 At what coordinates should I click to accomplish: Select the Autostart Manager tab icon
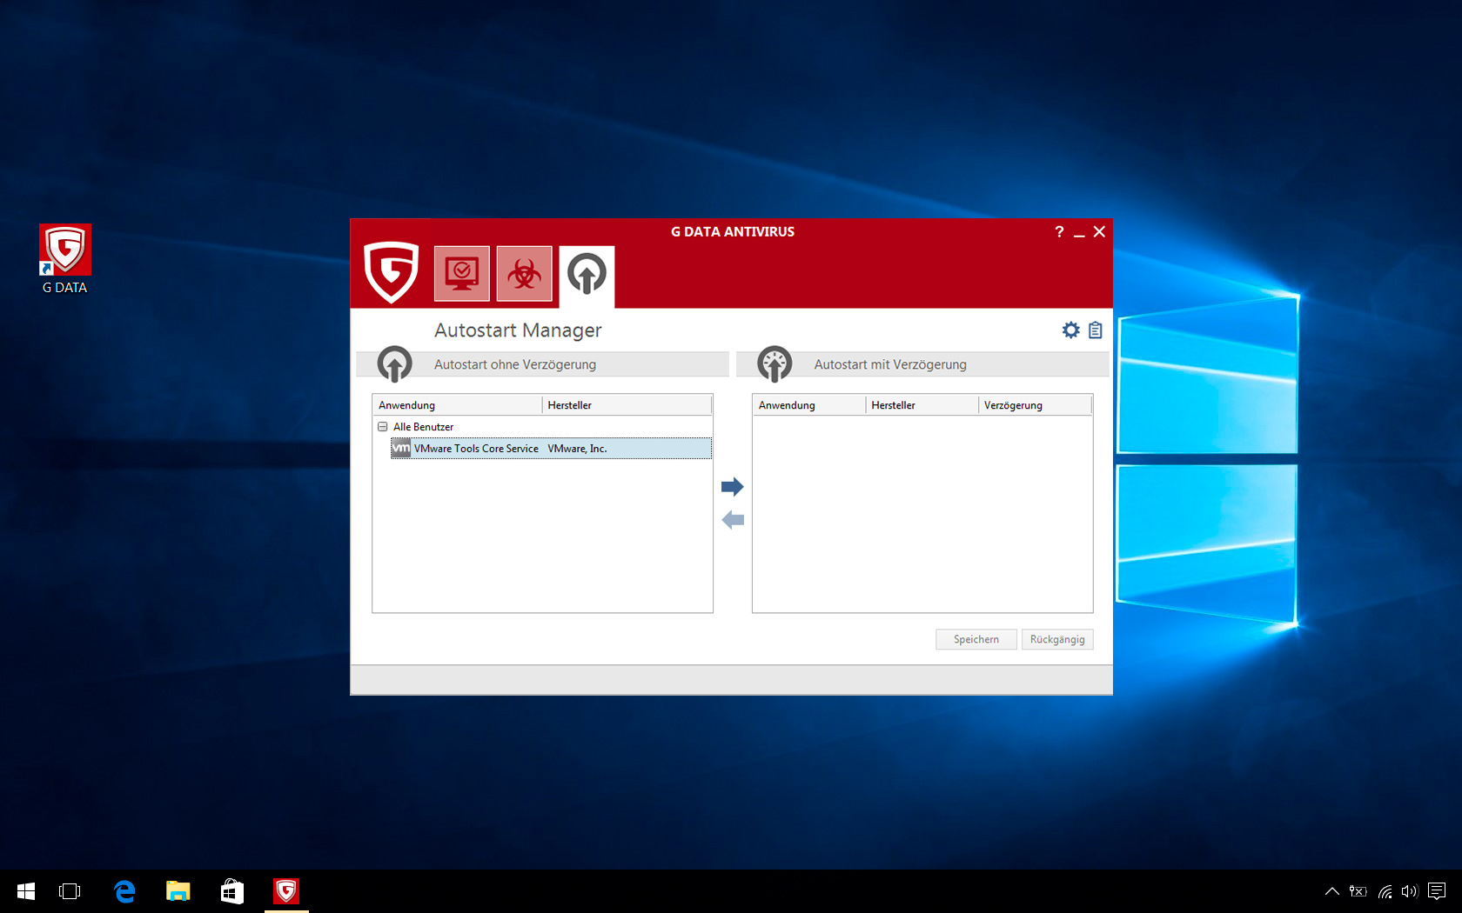coord(587,275)
